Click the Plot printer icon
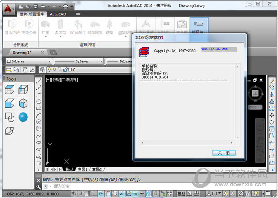This screenshot has width=278, height=198. point(65,7)
